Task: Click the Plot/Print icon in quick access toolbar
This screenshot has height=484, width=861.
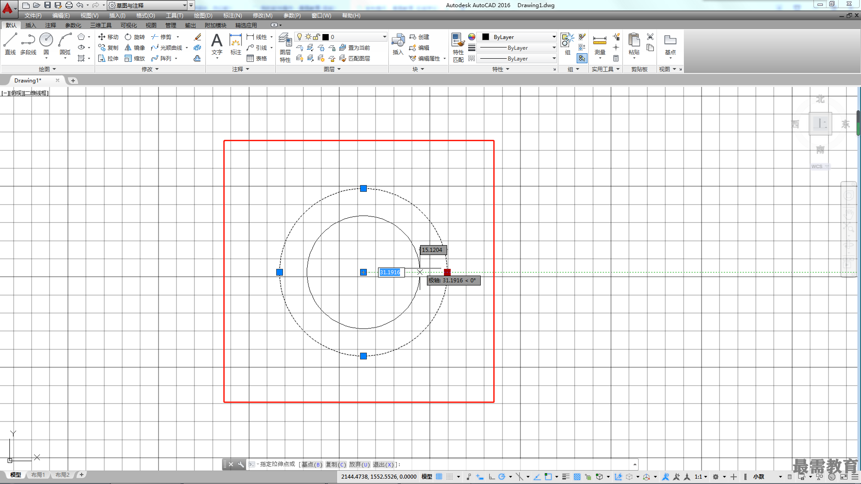Action: [69, 5]
